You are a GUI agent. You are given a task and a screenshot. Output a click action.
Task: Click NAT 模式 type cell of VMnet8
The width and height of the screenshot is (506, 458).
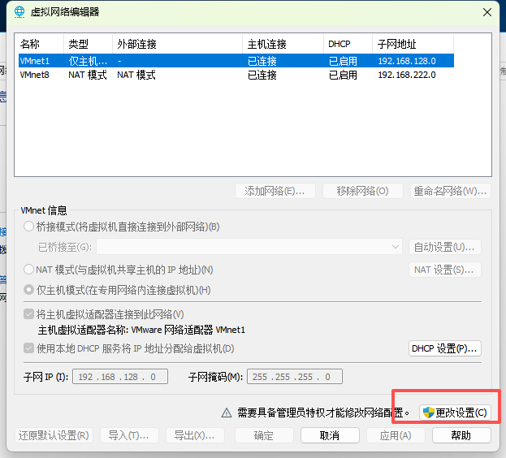[88, 75]
